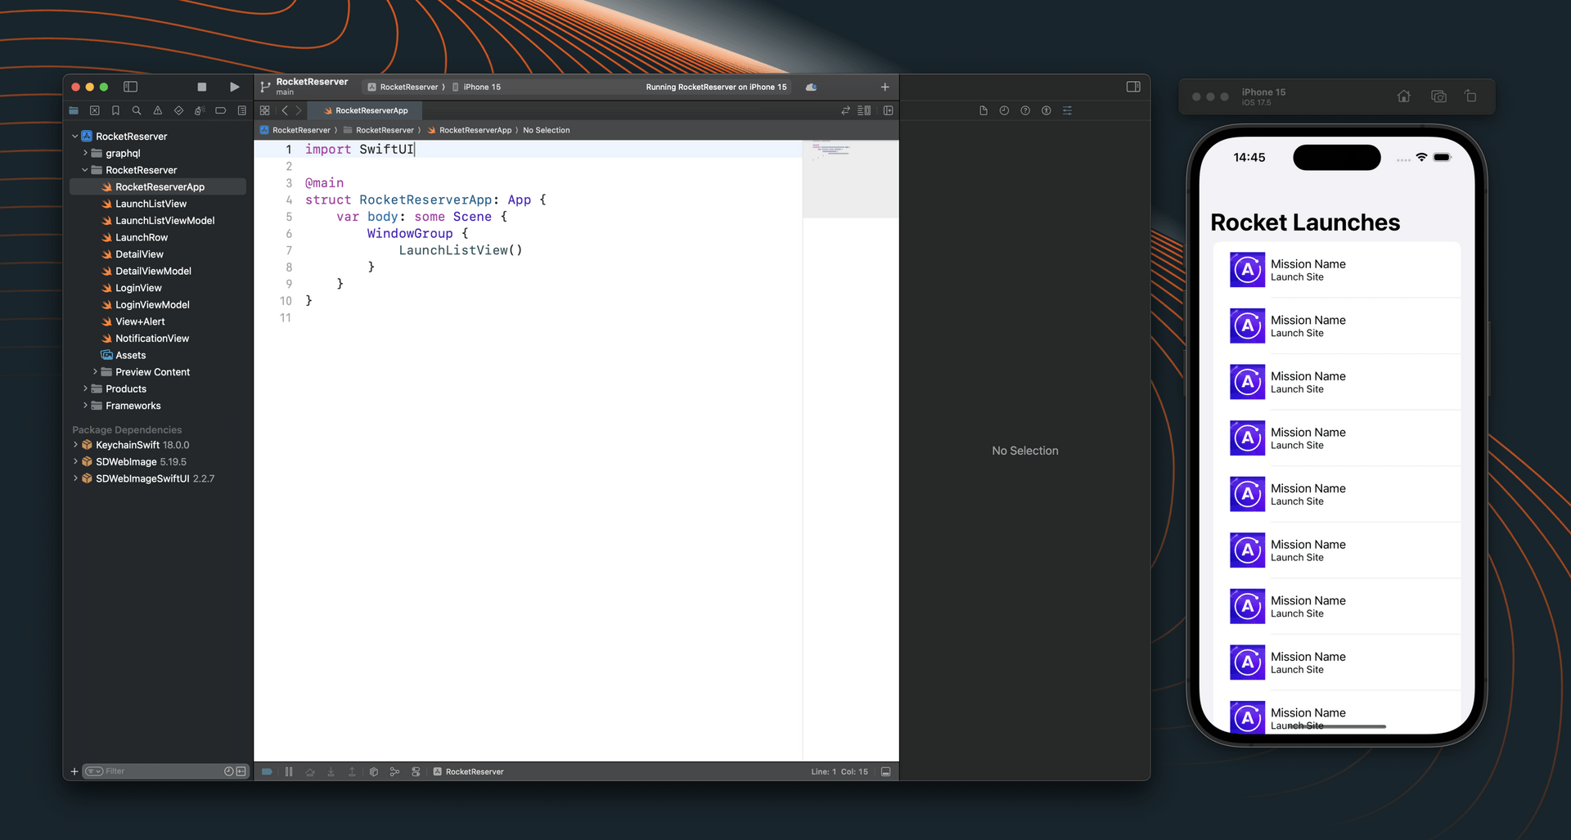Open the Find navigator magnifier icon
1571x840 pixels.
(137, 110)
